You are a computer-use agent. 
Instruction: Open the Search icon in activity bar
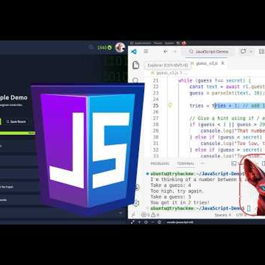pyautogui.click(x=135, y=80)
